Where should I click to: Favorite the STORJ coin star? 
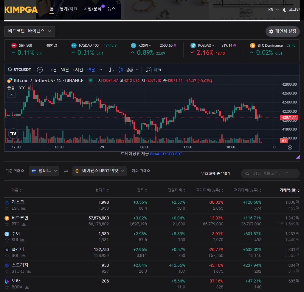click(7, 271)
